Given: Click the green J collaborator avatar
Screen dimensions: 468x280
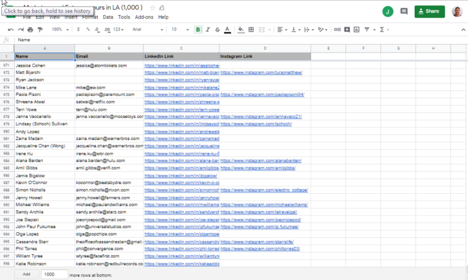Looking at the screenshot, I should [388, 12].
